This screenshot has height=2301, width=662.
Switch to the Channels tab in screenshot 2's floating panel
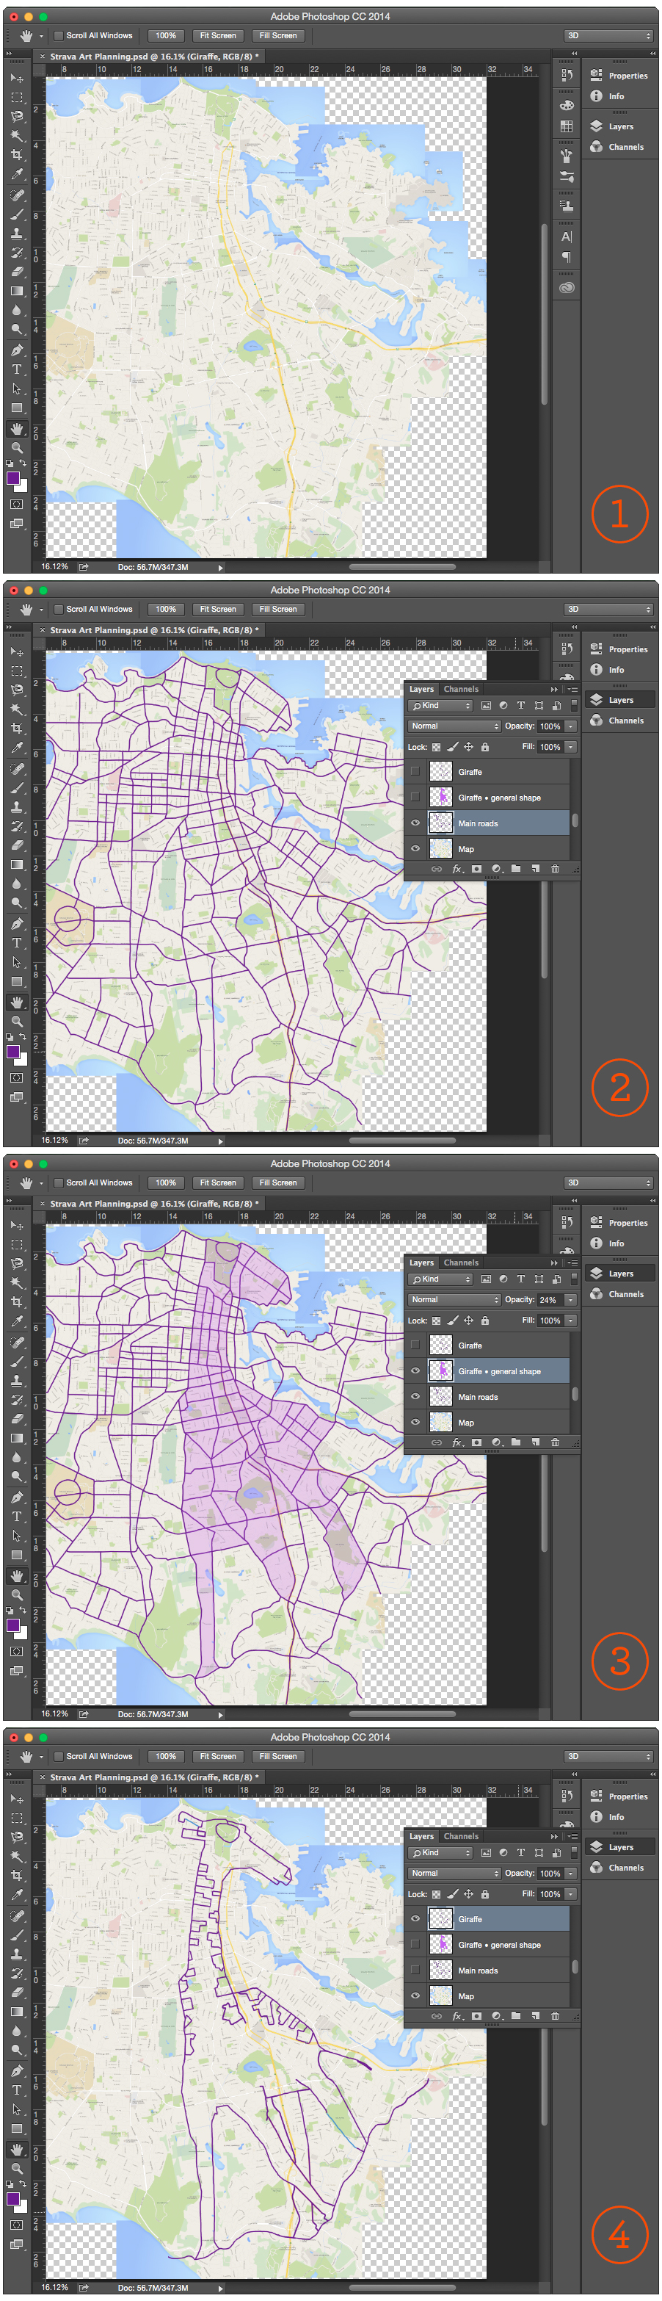click(x=461, y=689)
